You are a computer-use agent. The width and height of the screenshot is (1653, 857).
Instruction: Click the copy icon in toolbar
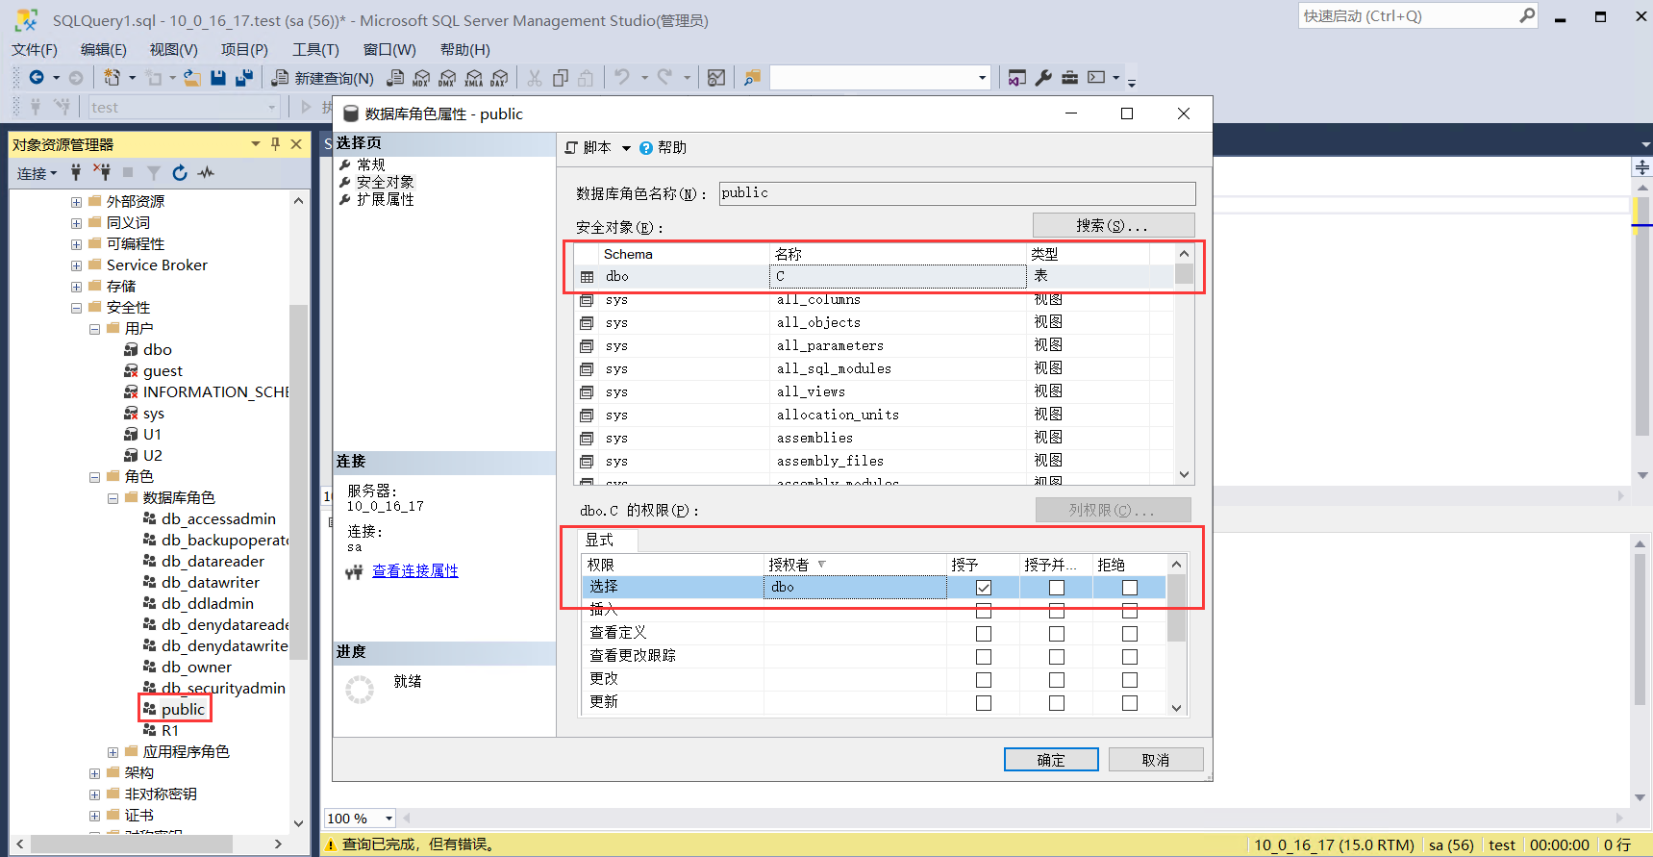pos(561,78)
